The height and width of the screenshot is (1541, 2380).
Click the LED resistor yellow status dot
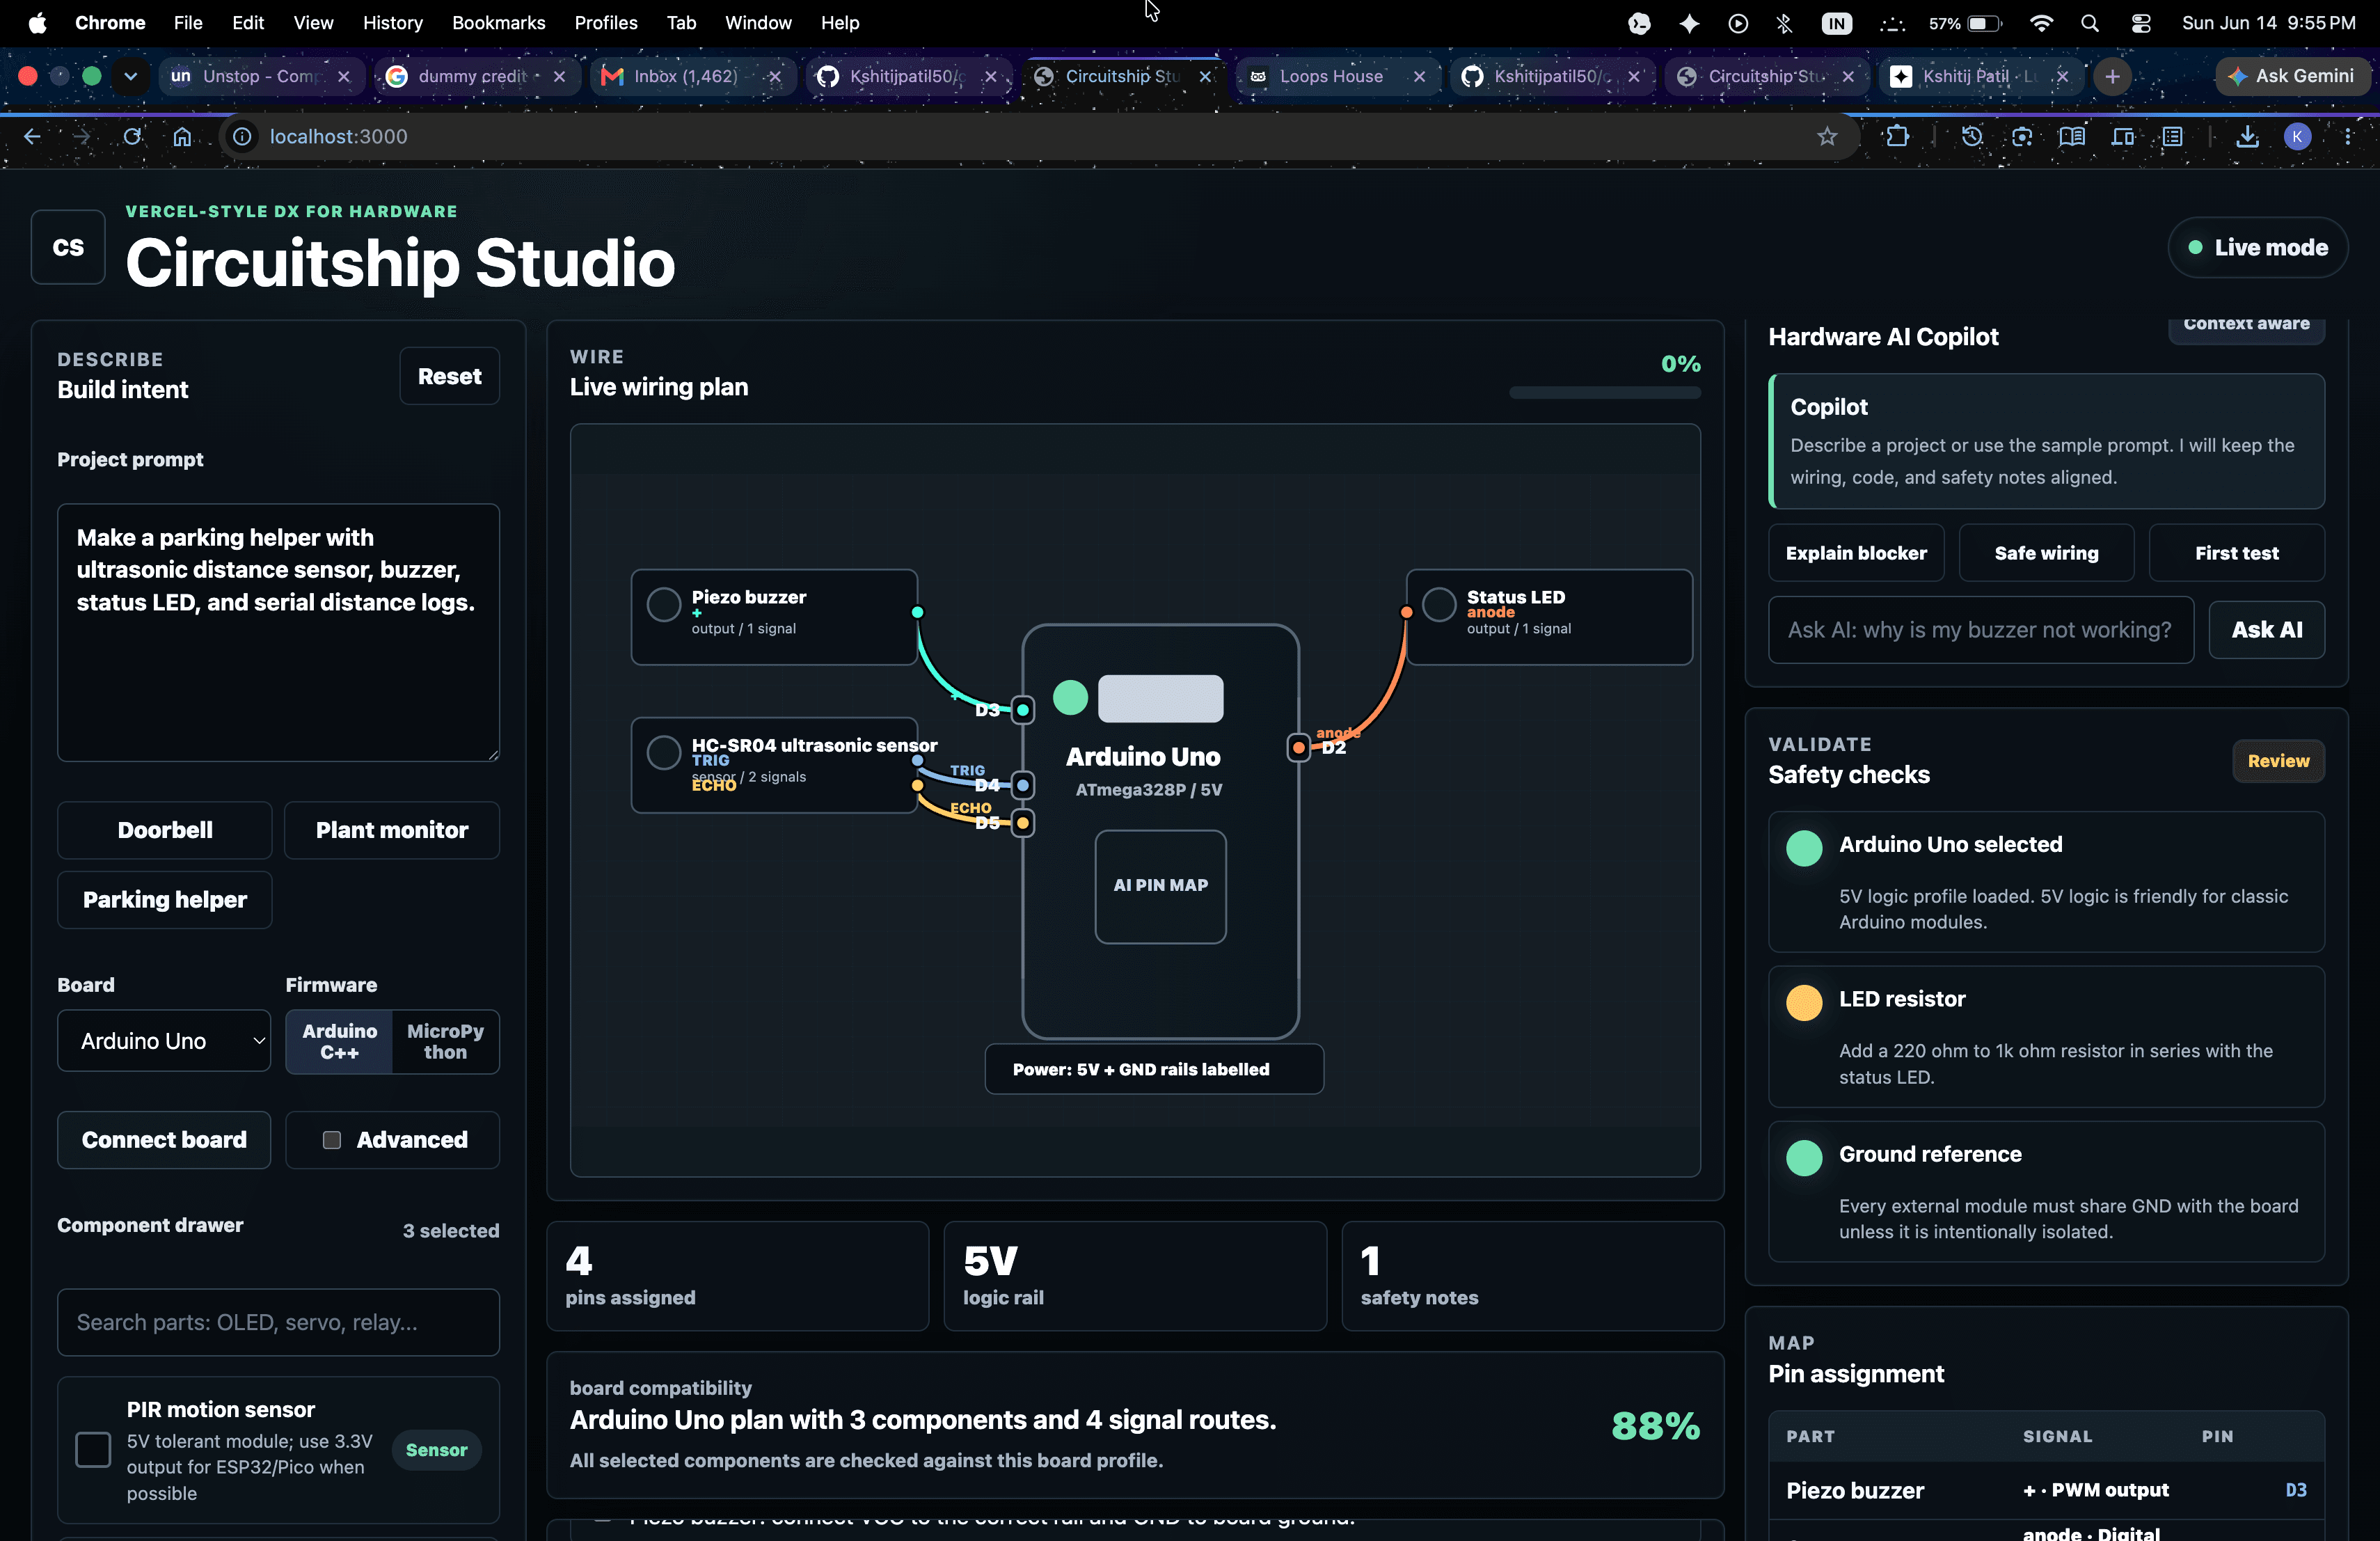coord(1804,1003)
